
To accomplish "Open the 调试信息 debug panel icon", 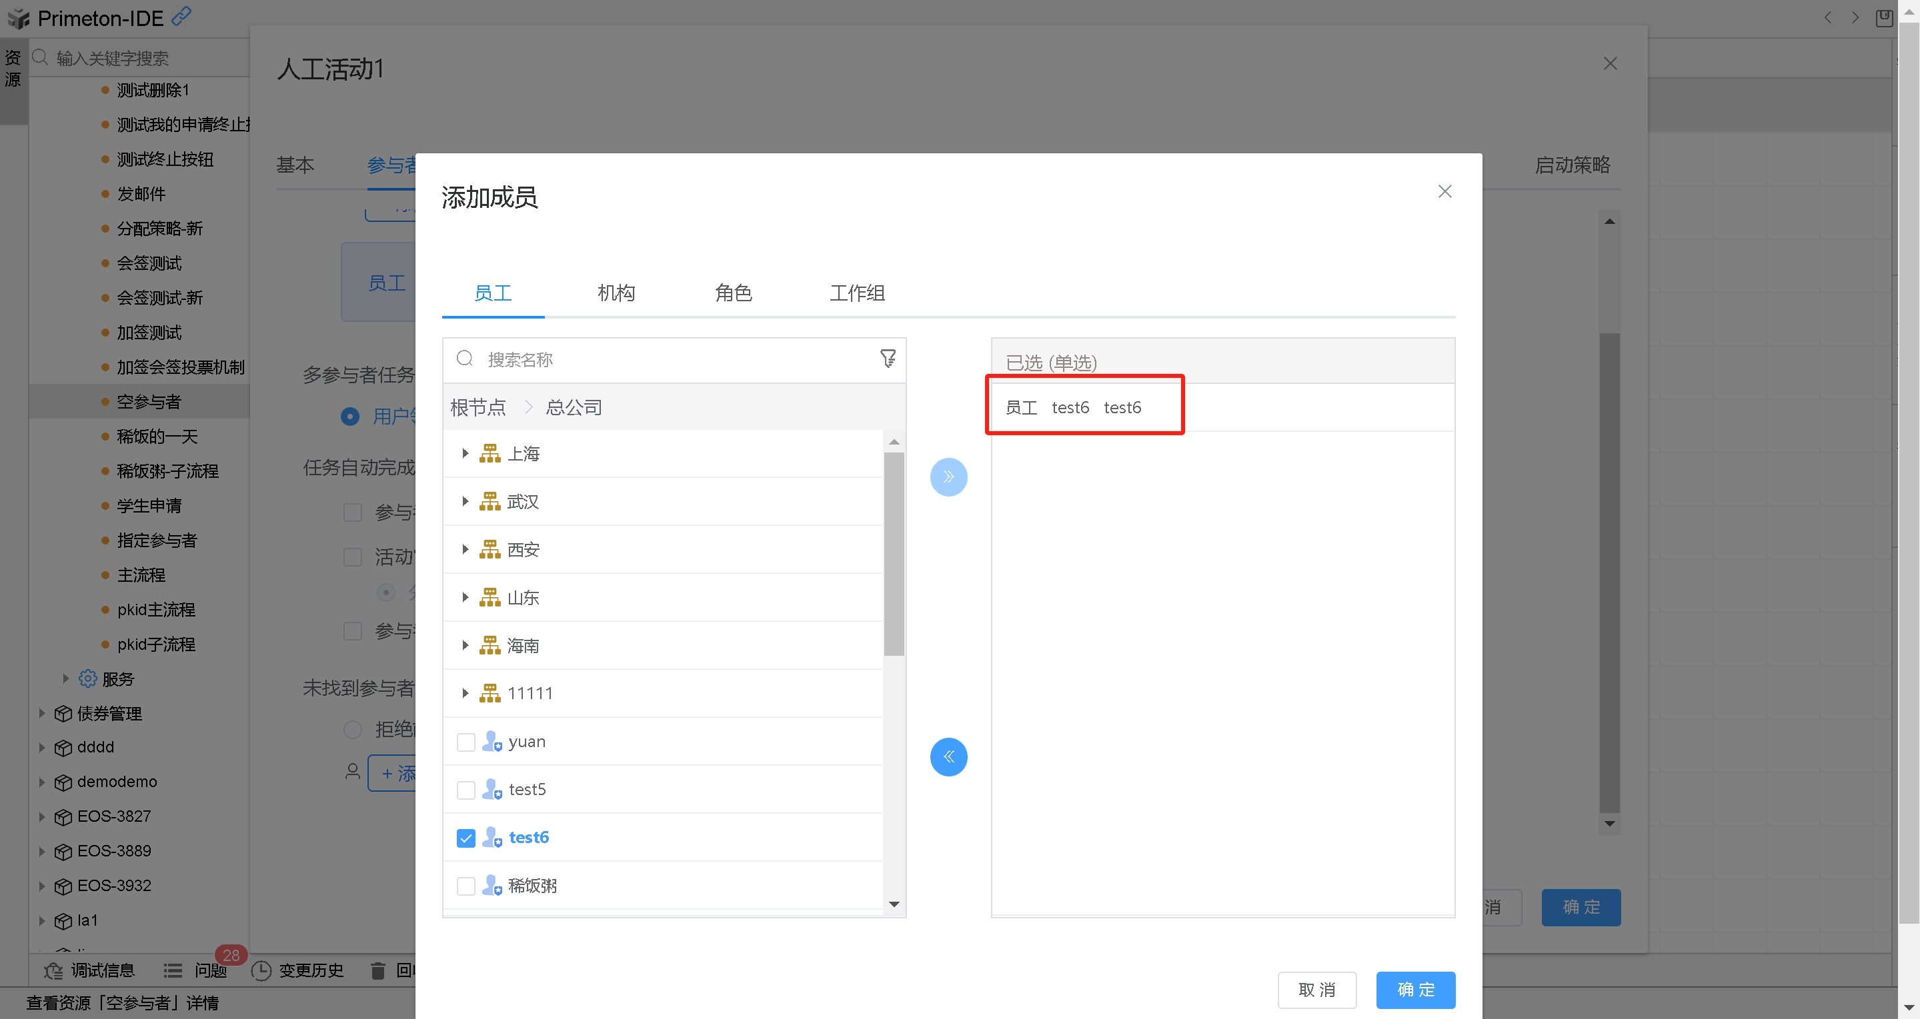I will tap(53, 970).
